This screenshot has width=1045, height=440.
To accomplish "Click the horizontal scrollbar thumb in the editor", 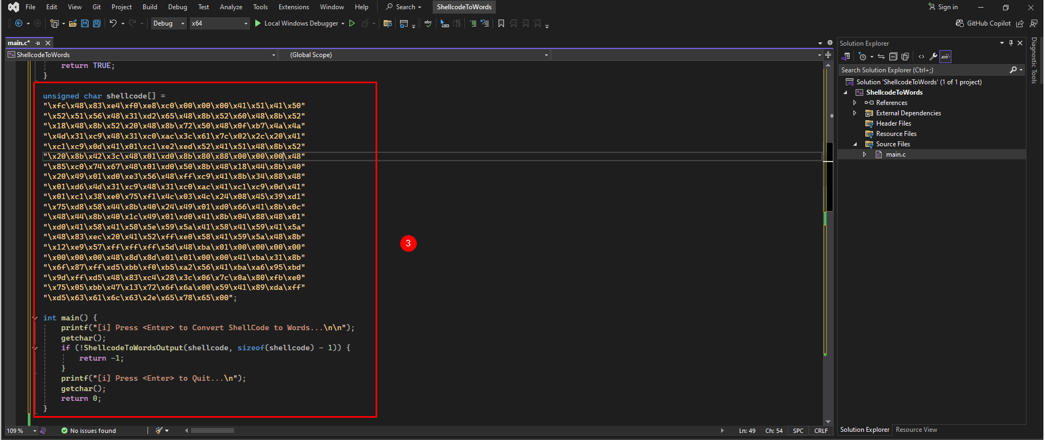I will 212,431.
